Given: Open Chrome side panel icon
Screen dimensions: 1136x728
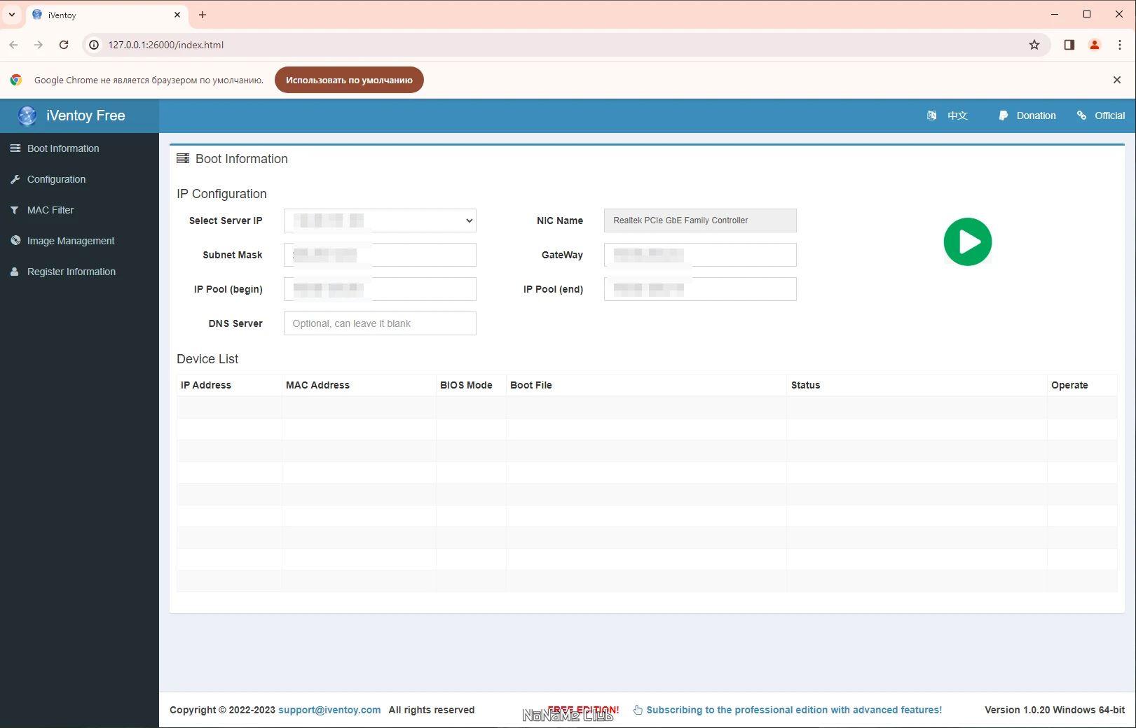Looking at the screenshot, I should pos(1069,45).
